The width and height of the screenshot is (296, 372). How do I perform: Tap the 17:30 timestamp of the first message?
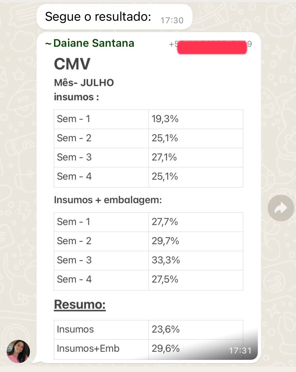pos(172,20)
